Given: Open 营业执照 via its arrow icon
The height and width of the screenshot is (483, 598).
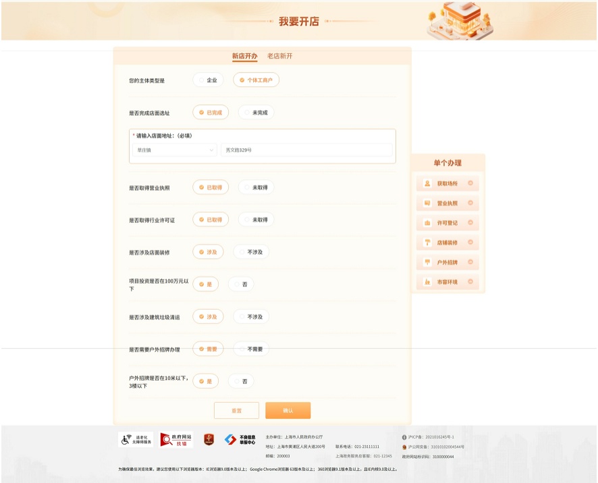Looking at the screenshot, I should click(x=470, y=203).
